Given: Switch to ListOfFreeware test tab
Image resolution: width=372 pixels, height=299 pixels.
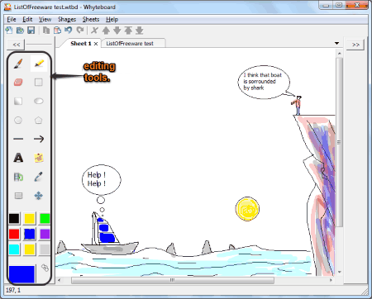Looking at the screenshot, I should coord(130,44).
